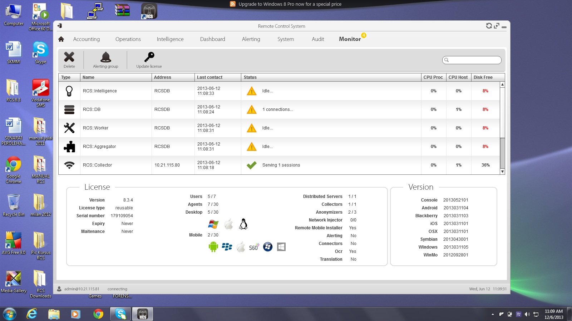This screenshot has width=572, height=321.
Task: Click the logout icon left of title
Action: pos(60,26)
